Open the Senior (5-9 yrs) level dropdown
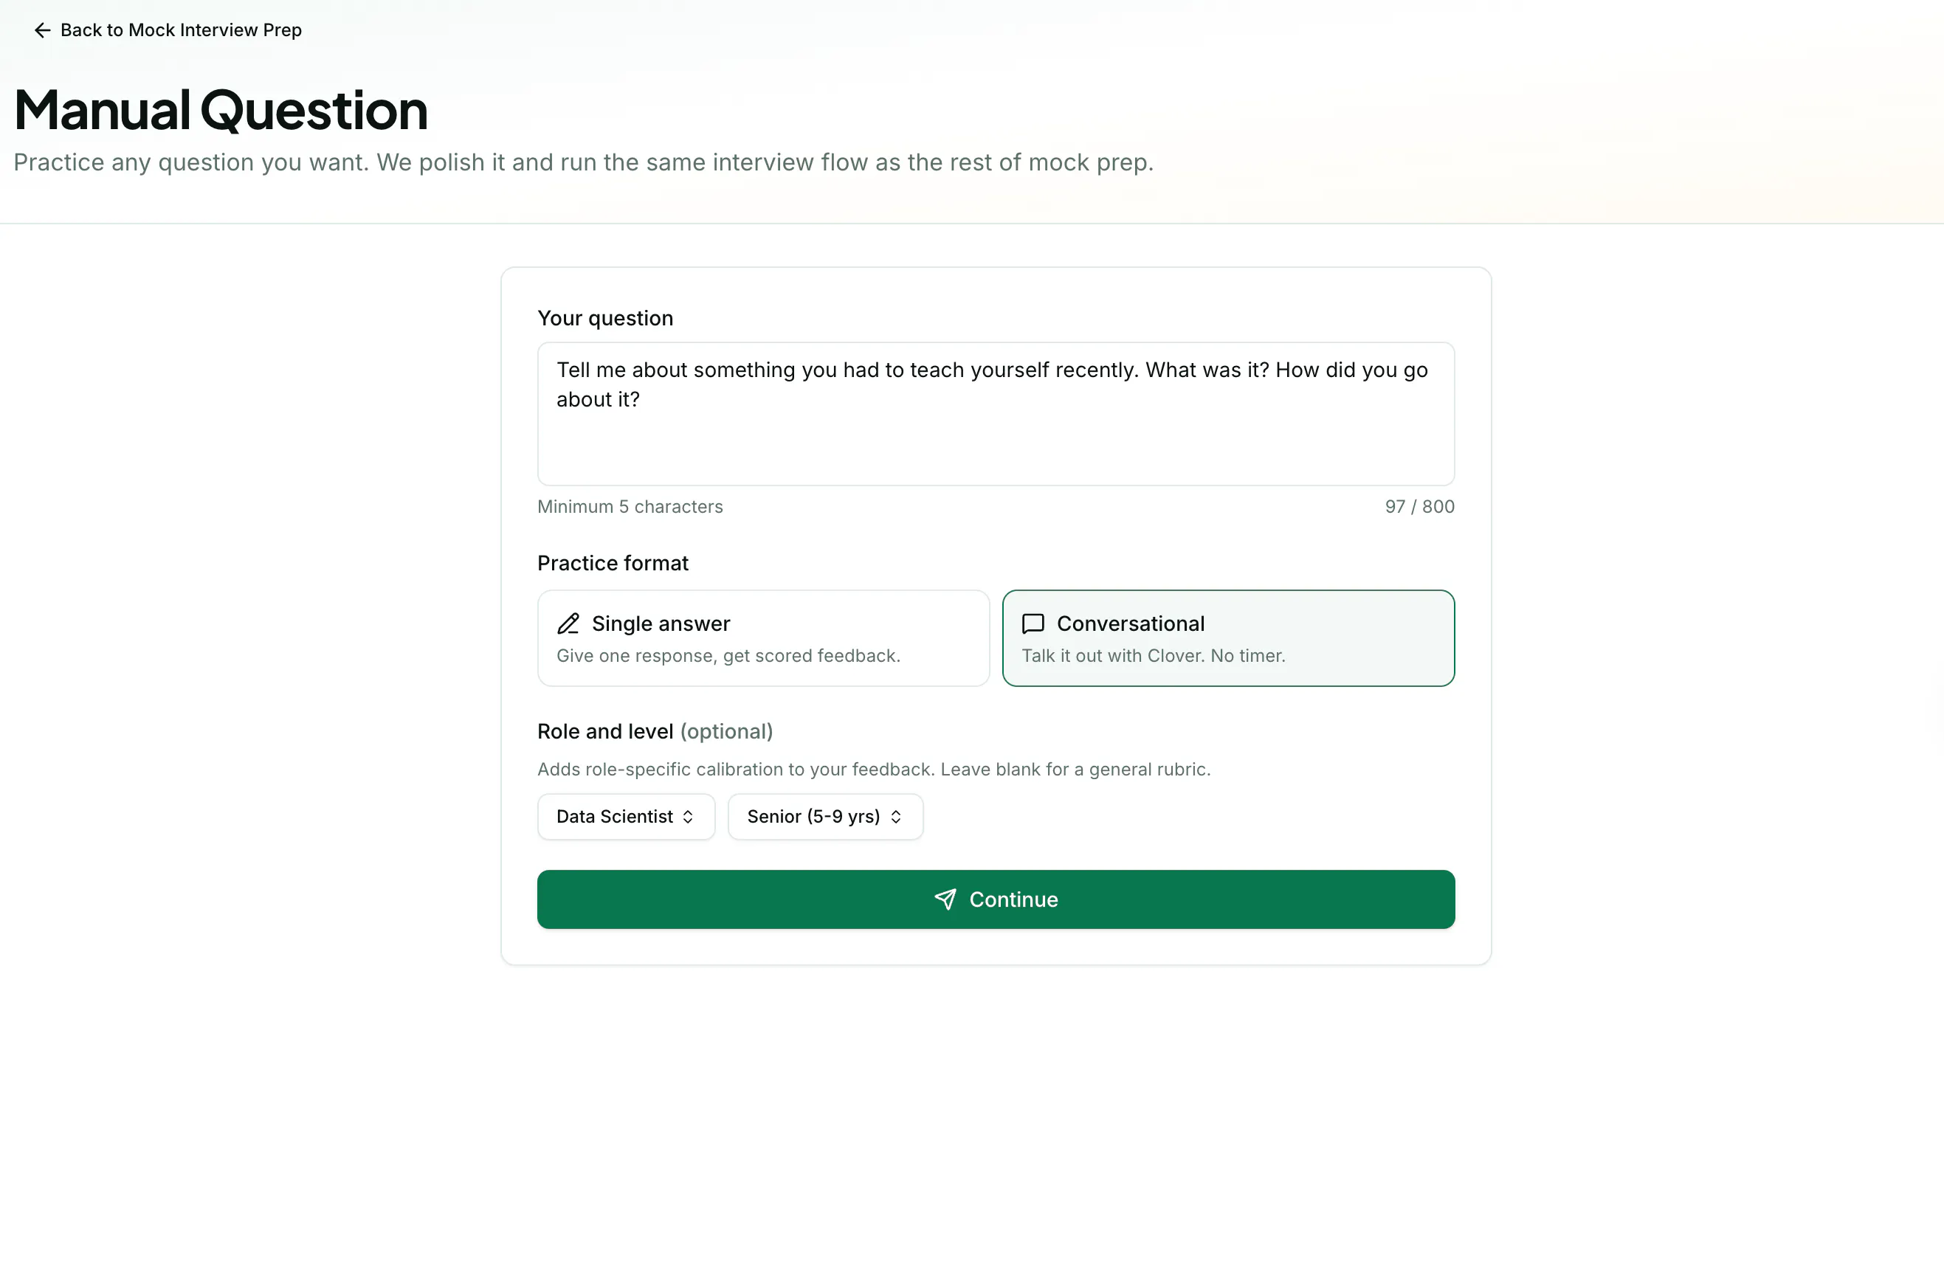The width and height of the screenshot is (1944, 1275). pyautogui.click(x=825, y=817)
